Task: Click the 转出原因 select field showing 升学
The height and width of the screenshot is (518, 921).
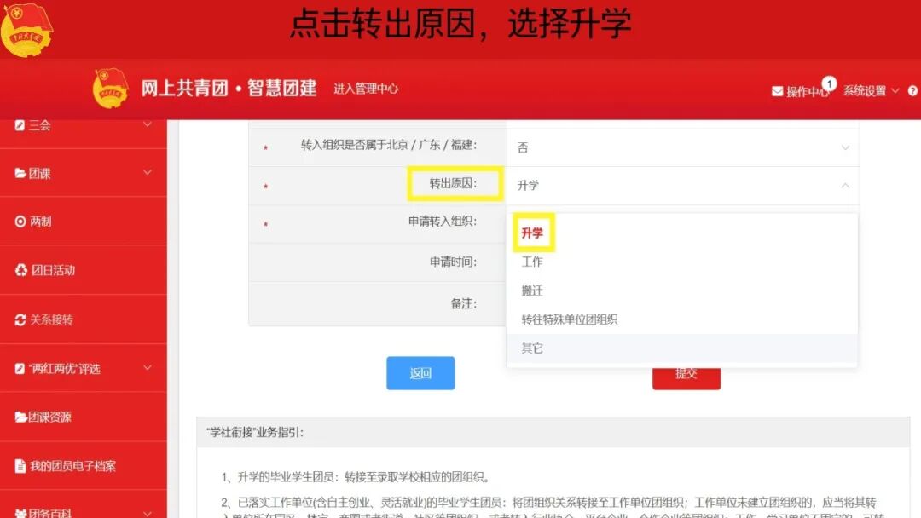Action: pos(682,186)
